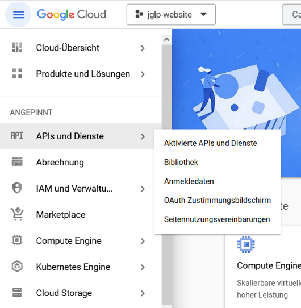This screenshot has height=308, width=301.
Task: Open Marketplace from the sidebar
Action: point(81,214)
